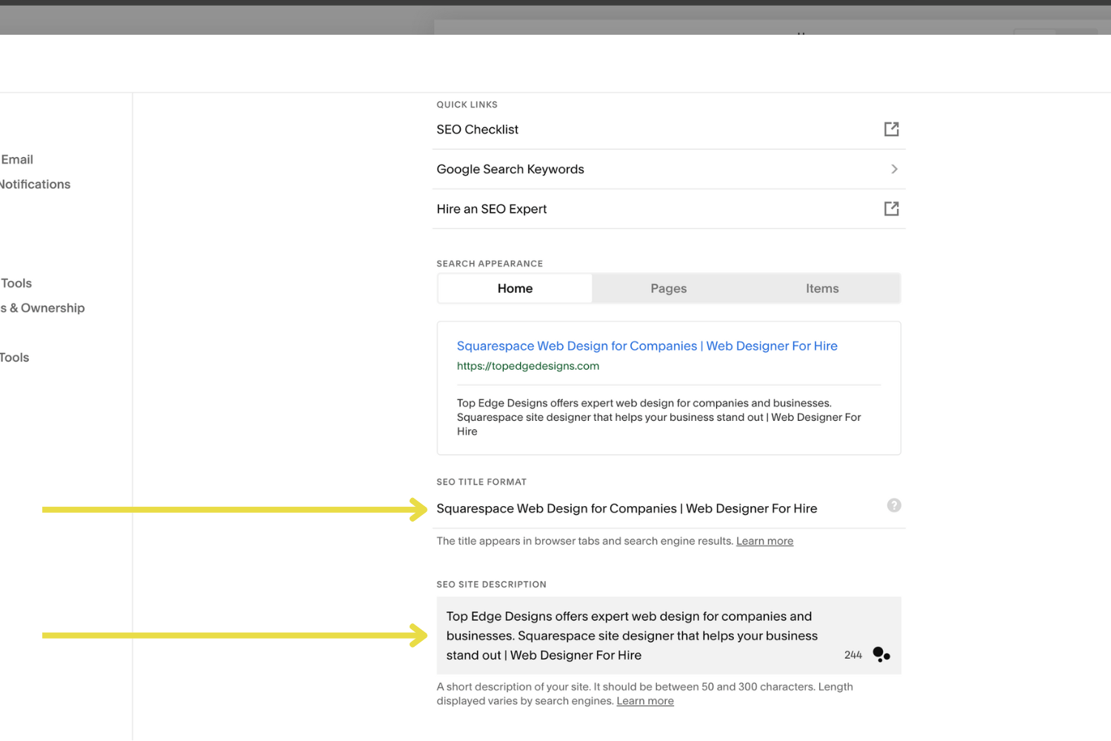1111x741 pixels.
Task: Click the SEO title format help icon
Action: [894, 505]
